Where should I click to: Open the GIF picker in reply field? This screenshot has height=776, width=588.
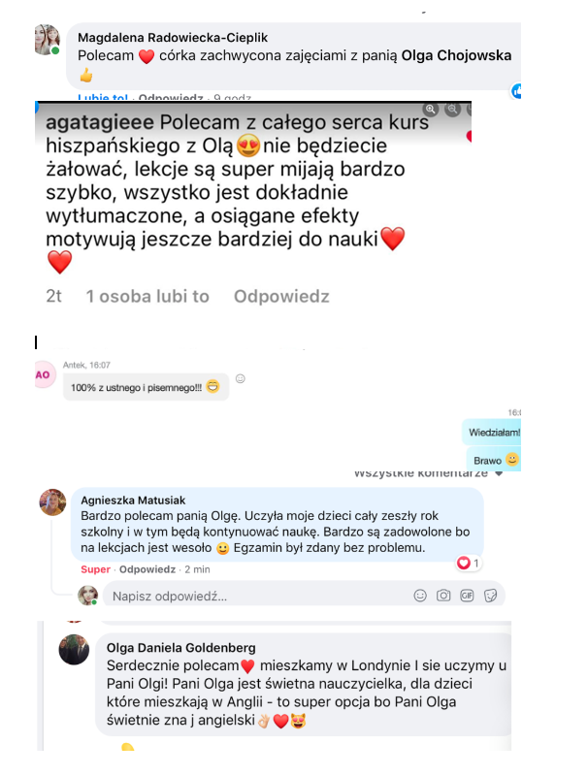click(x=467, y=596)
